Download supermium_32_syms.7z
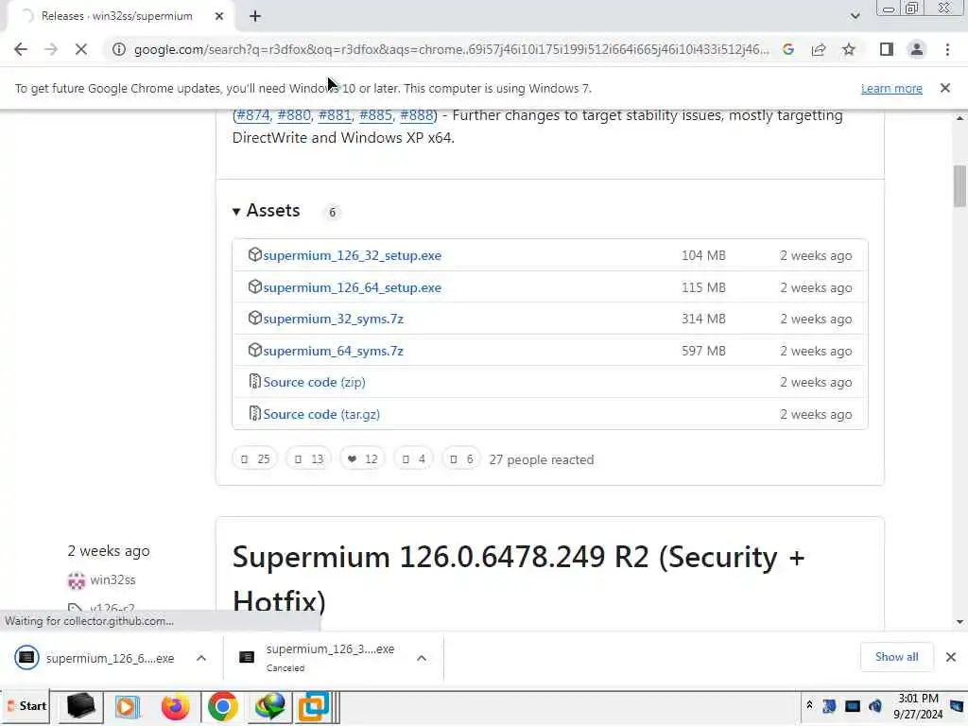Viewport: 968px width, 726px height. click(333, 320)
